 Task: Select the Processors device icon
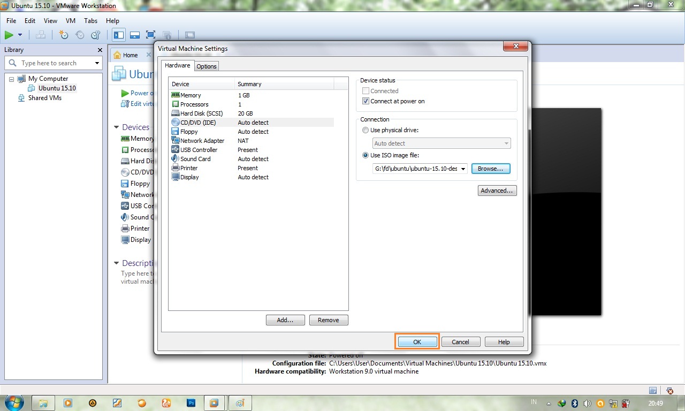click(x=177, y=104)
